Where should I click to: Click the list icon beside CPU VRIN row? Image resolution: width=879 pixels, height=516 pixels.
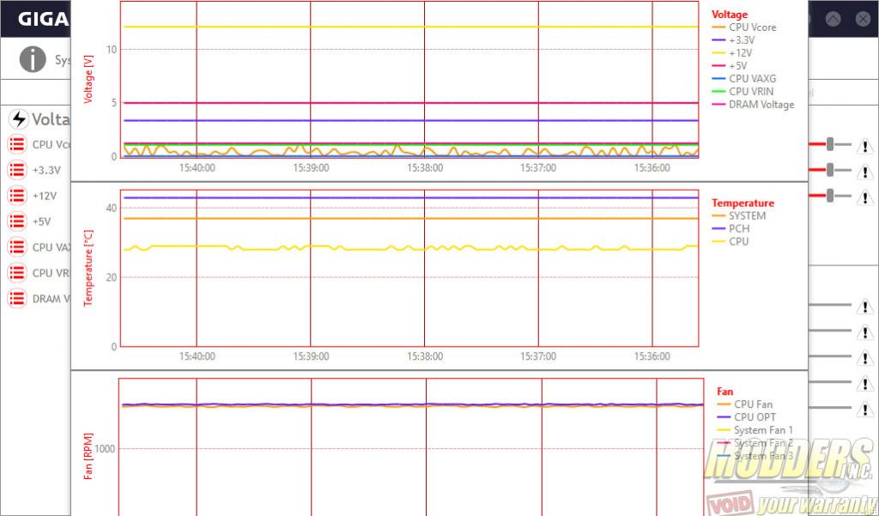point(17,272)
